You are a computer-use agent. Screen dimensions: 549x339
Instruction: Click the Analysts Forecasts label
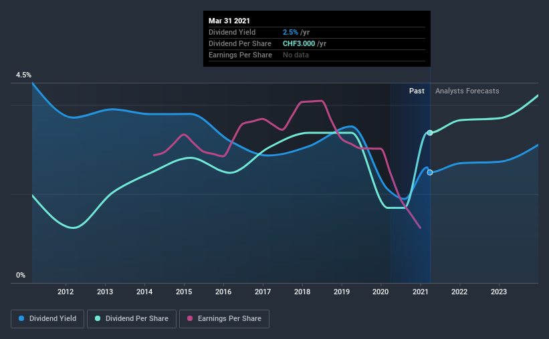467,91
